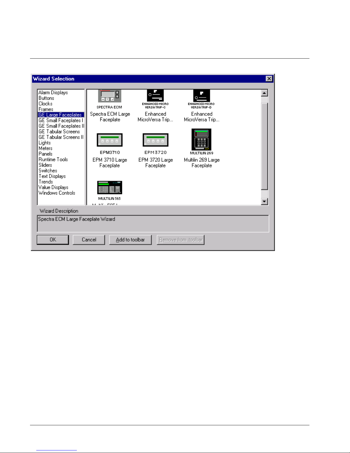This screenshot has width=350, height=453.
Task: Choose the Clocks category
Action: point(45,104)
